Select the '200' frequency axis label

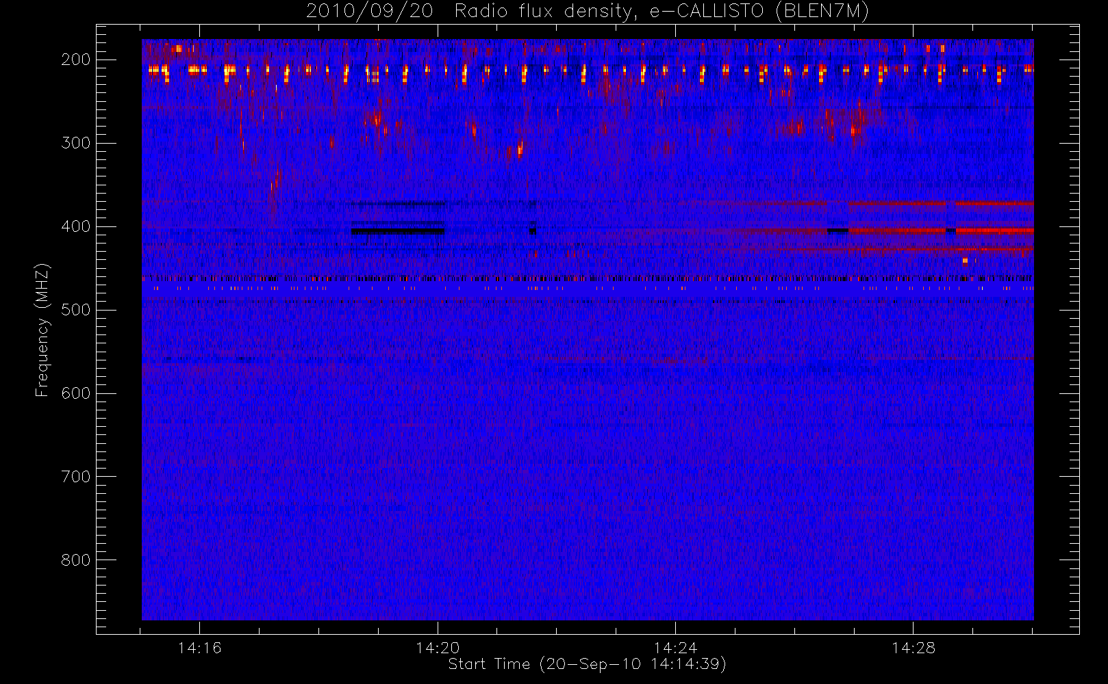pos(76,60)
